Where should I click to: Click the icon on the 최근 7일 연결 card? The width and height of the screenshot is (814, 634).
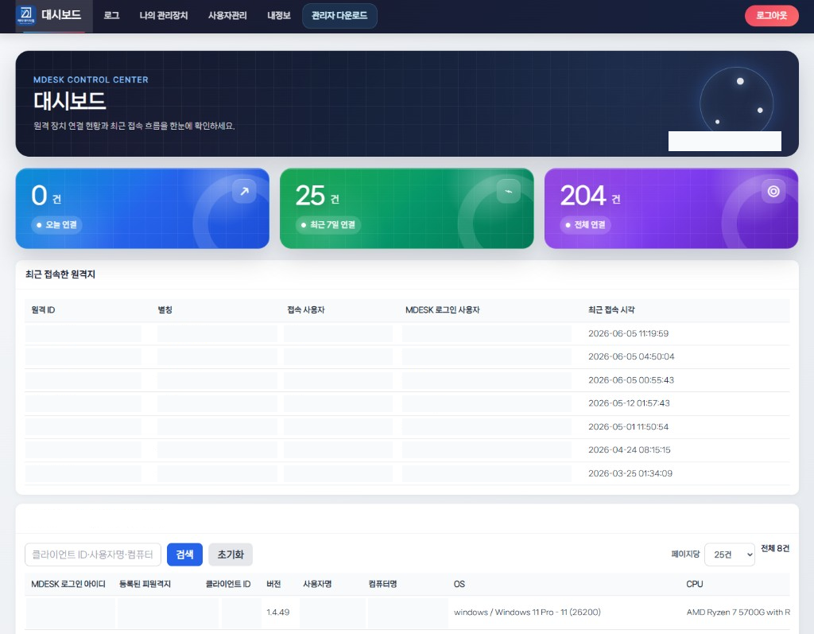click(x=509, y=191)
